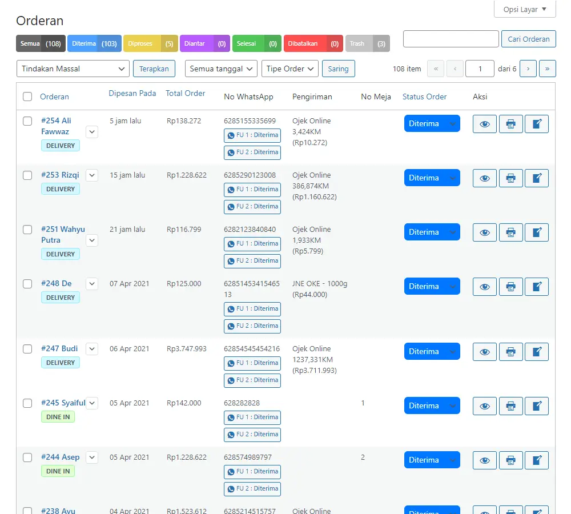Apply bulk action with Terapkan
Image resolution: width=571 pixels, height=514 pixels.
(154, 69)
